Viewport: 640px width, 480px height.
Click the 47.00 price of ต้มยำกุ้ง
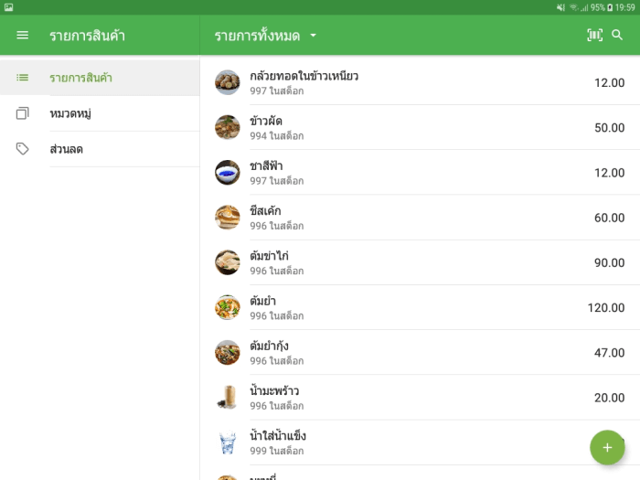tap(610, 352)
